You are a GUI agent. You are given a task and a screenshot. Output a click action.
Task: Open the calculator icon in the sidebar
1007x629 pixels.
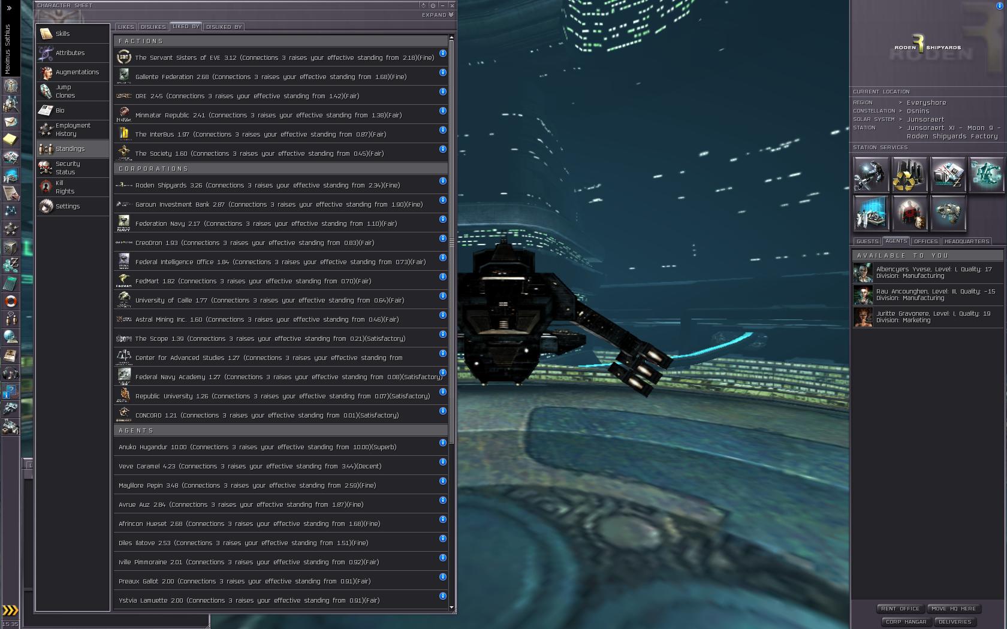[10, 283]
